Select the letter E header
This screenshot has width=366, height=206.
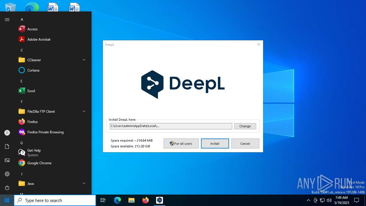click(x=21, y=81)
